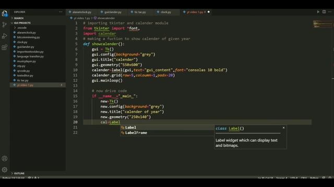Open clock.py in the explorer tree

point(22,42)
